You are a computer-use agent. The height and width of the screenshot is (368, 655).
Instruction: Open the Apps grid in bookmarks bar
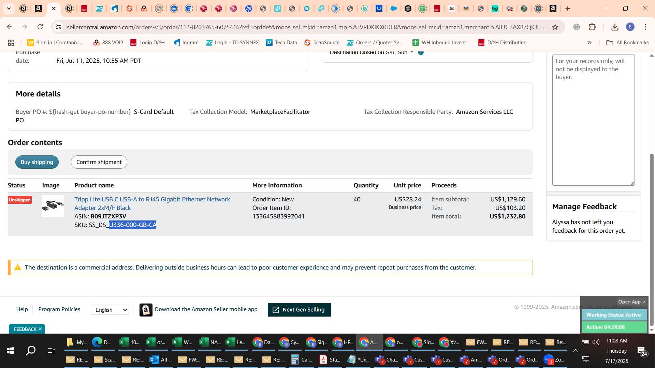(x=11, y=43)
